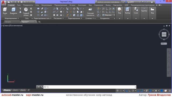Select the Ящик (Box) solid tool
Viewport: 172px width, 97px height.
tap(5, 11)
